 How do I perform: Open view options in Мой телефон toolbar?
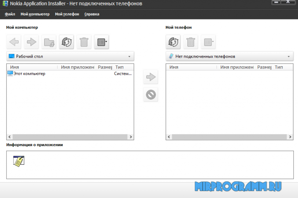208,42
